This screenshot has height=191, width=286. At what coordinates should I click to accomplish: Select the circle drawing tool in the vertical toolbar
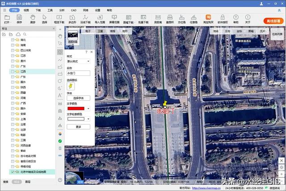tap(60, 81)
